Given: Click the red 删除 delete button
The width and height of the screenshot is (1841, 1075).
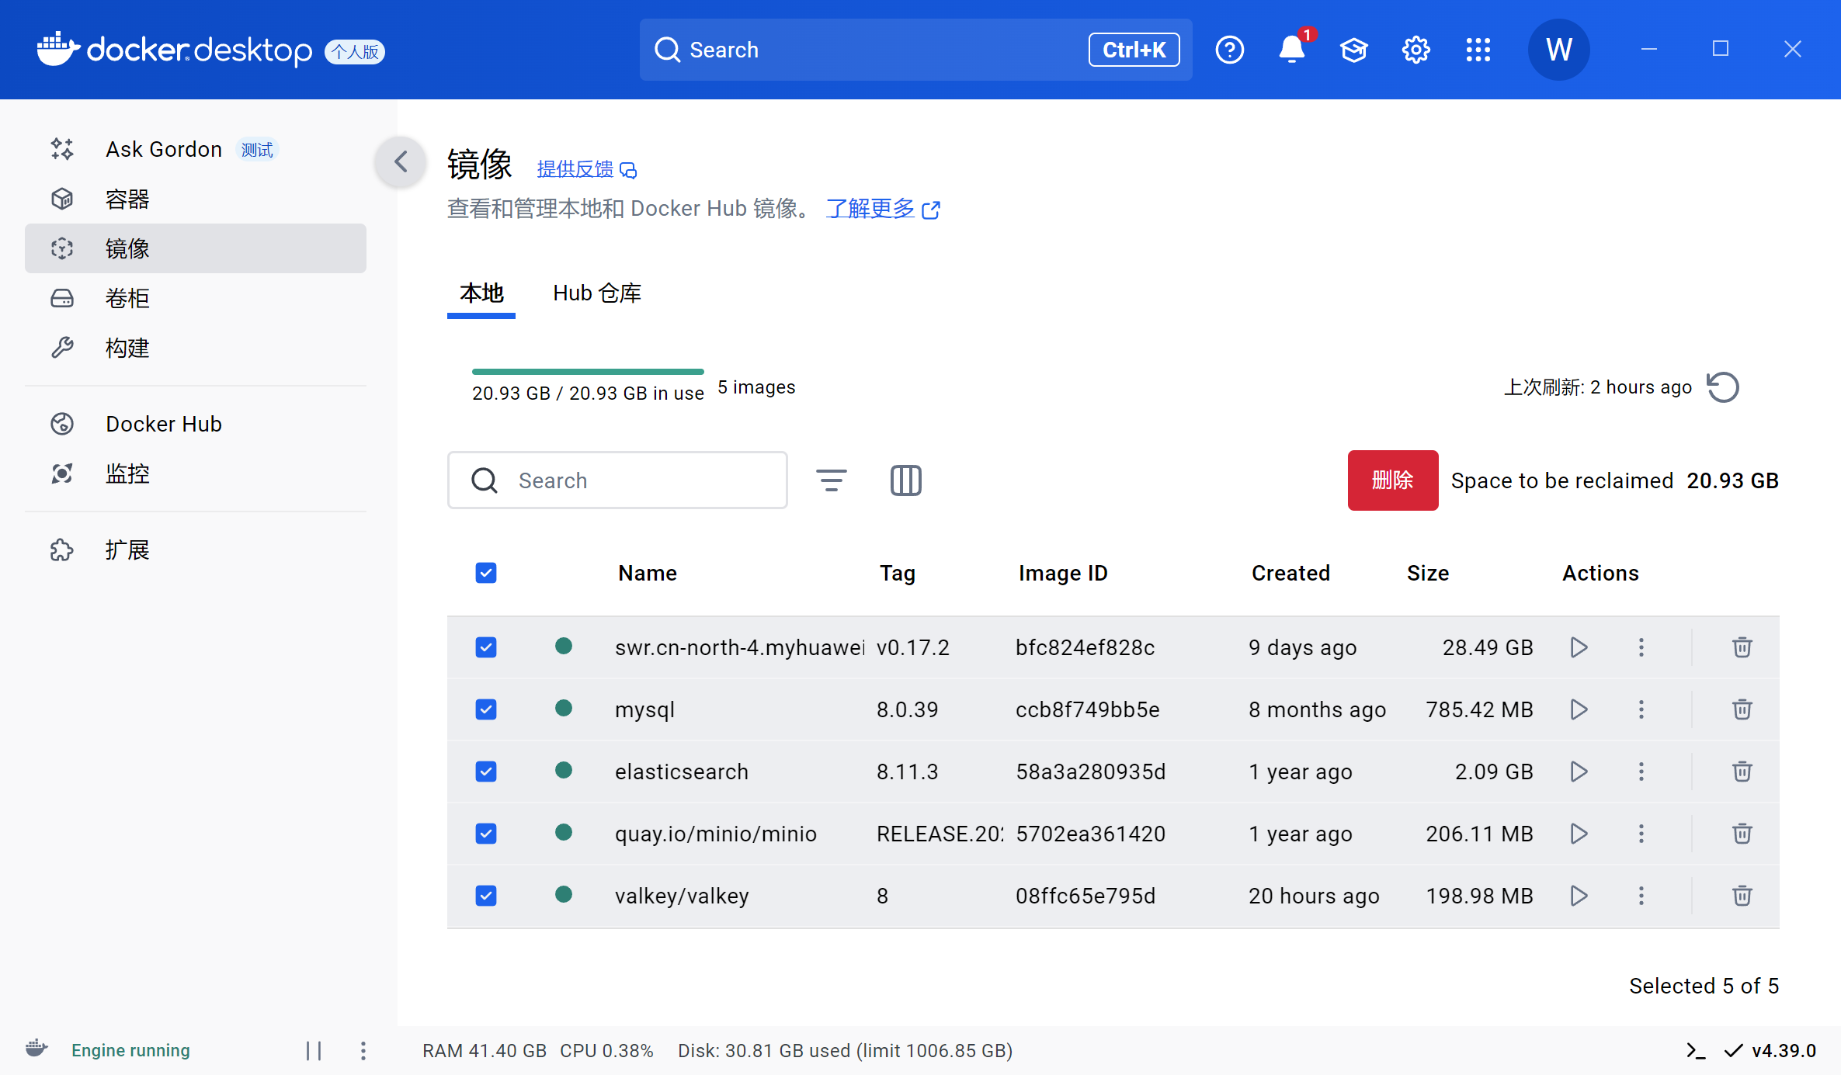Looking at the screenshot, I should pyautogui.click(x=1392, y=480).
